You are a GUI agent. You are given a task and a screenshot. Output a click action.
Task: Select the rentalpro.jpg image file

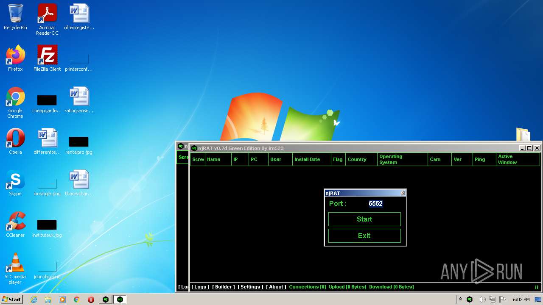(79, 144)
